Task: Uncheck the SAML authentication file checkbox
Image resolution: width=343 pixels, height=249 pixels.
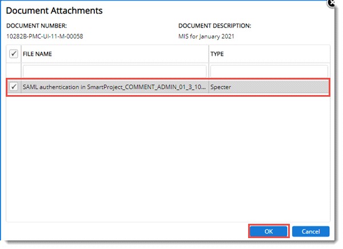Action: tap(14, 88)
